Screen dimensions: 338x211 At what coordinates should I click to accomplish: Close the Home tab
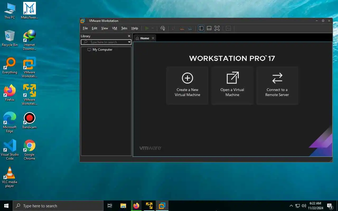(x=153, y=38)
